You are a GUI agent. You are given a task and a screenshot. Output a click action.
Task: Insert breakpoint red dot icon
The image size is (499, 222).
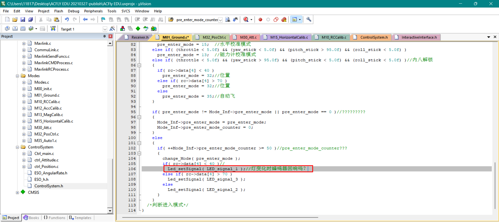(x=260, y=19)
